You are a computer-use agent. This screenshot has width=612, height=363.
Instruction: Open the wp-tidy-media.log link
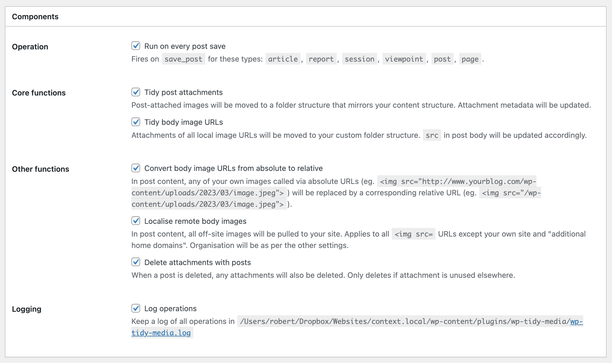click(x=161, y=333)
